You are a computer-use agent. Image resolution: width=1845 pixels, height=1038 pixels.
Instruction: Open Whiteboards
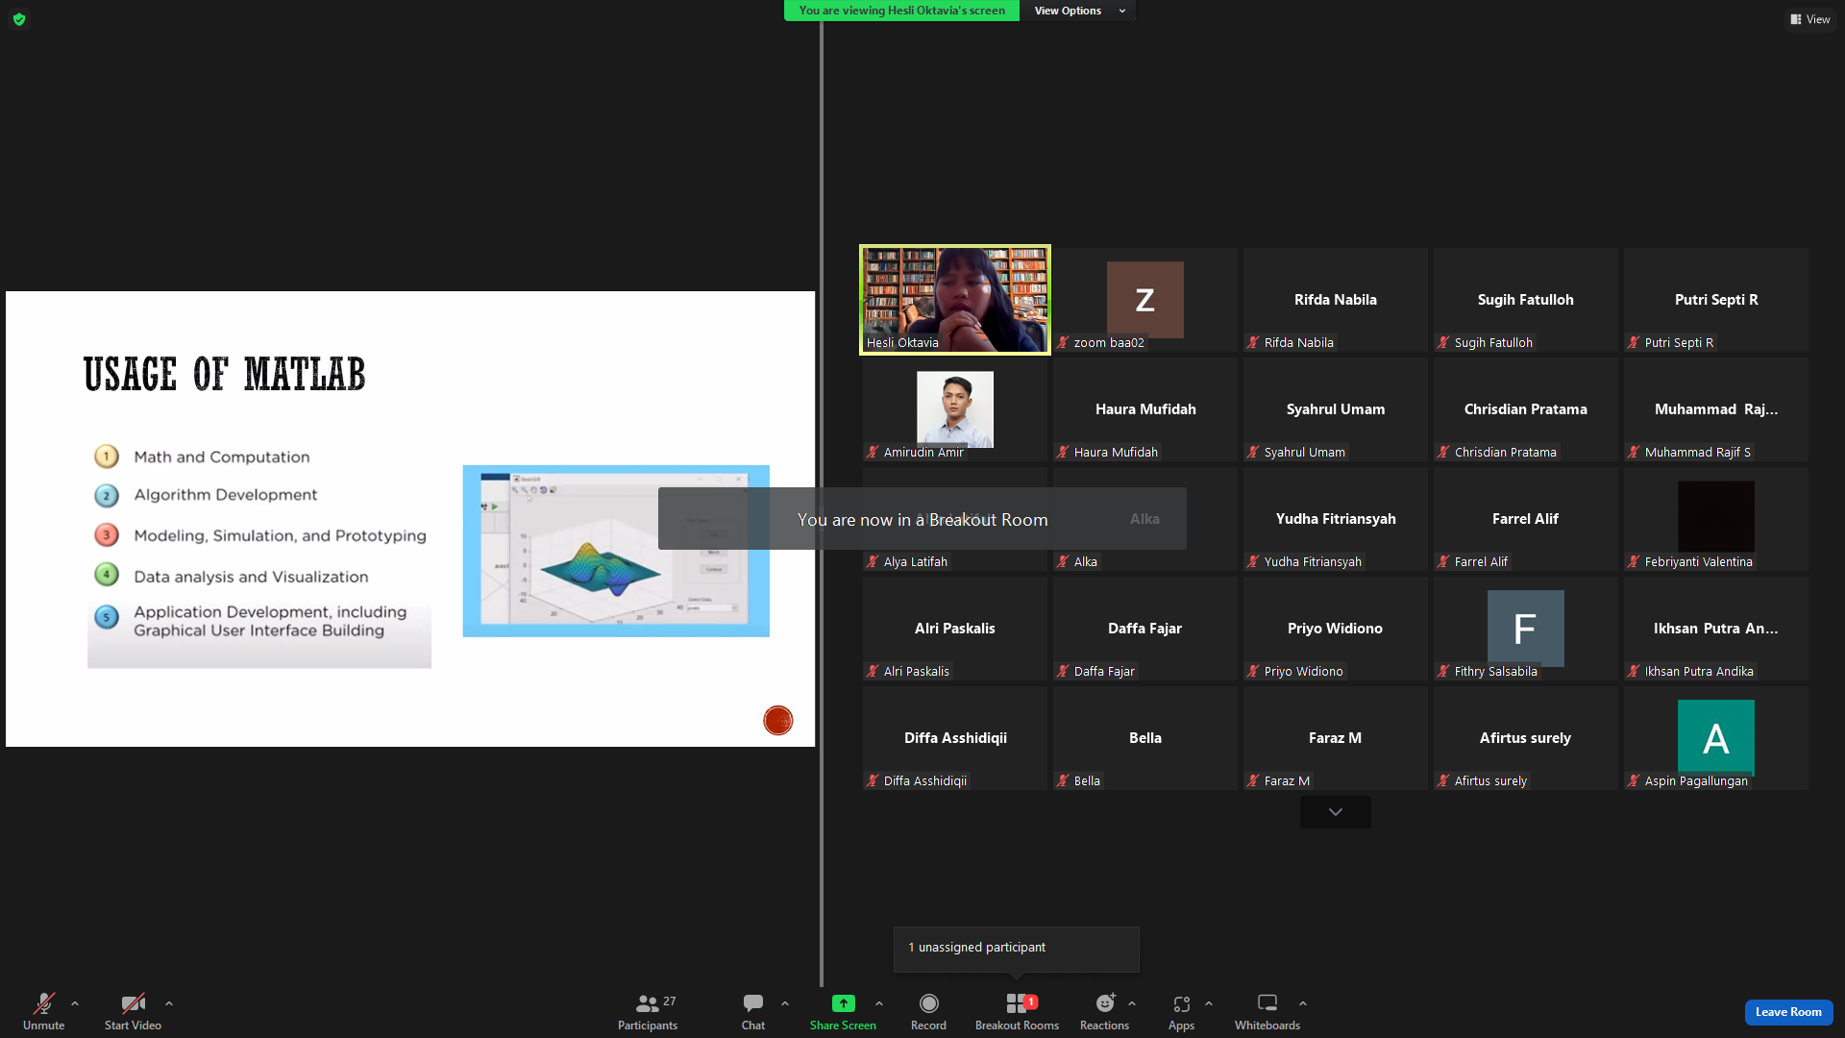(1267, 1011)
